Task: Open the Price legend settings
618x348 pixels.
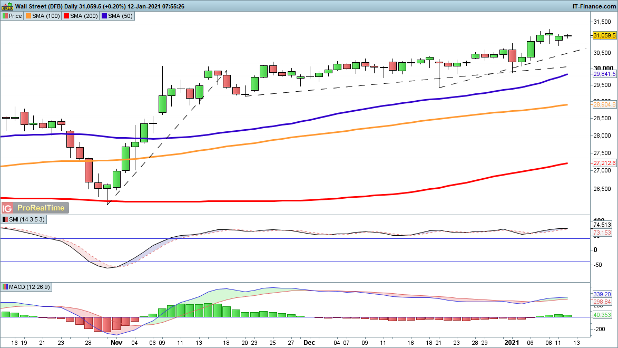Action: (x=15, y=16)
